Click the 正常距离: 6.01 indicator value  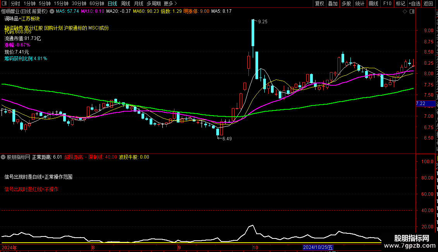(x=47, y=157)
